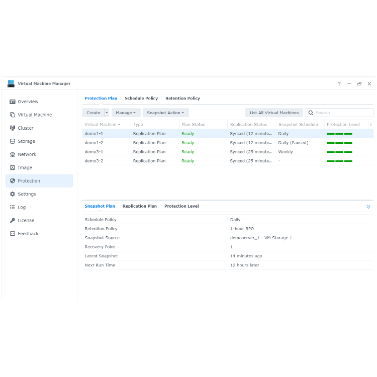
Task: Click the Search input field
Action: point(339,113)
